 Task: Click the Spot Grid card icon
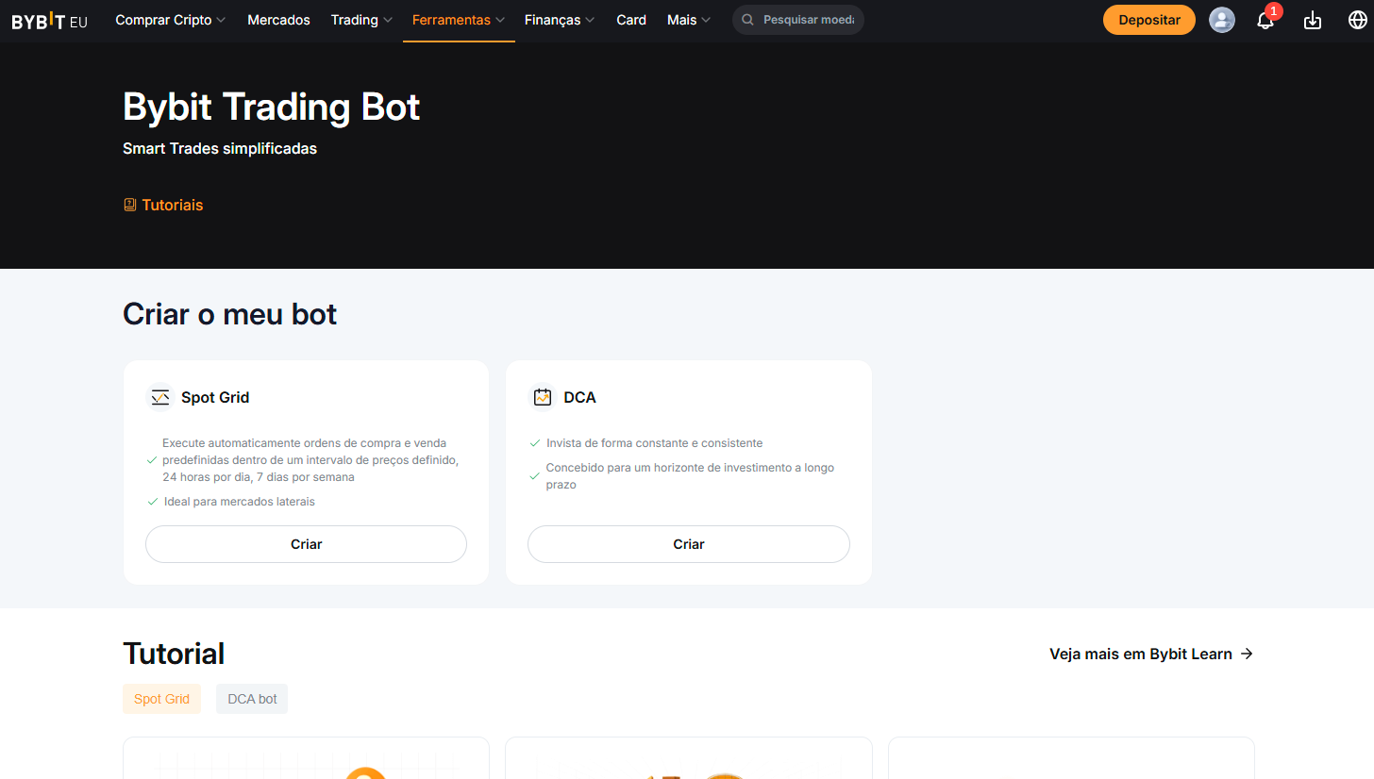pyautogui.click(x=160, y=397)
